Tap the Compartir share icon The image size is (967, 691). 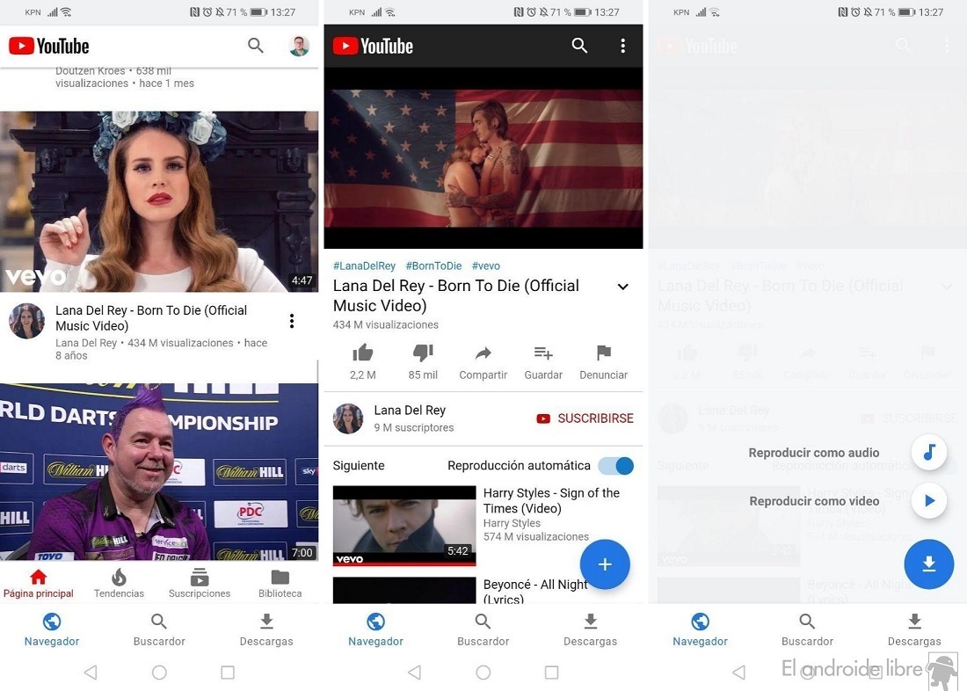(483, 353)
